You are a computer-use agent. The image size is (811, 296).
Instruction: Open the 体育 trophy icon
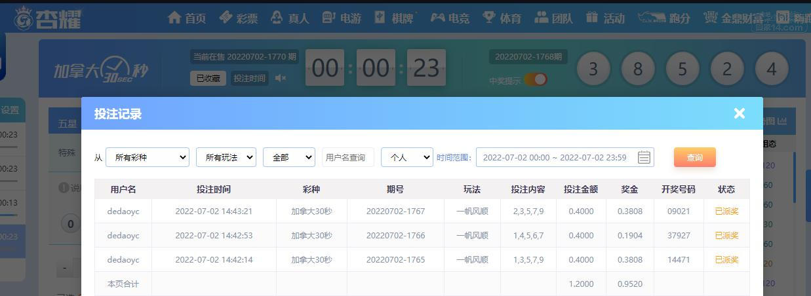point(489,18)
